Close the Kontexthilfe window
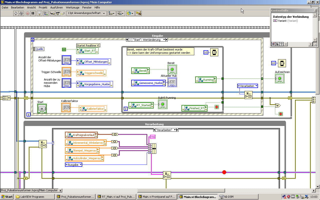 pyautogui.click(x=315, y=10)
